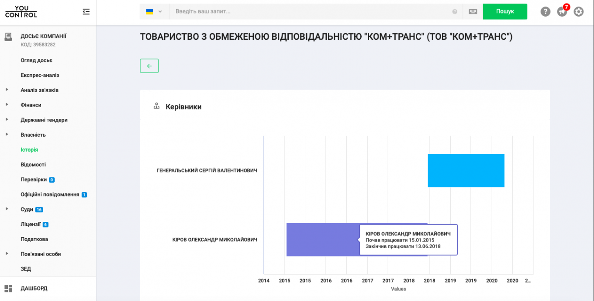Open notifications with red badge 7
Viewport: 594px width, 301px height.
click(562, 11)
